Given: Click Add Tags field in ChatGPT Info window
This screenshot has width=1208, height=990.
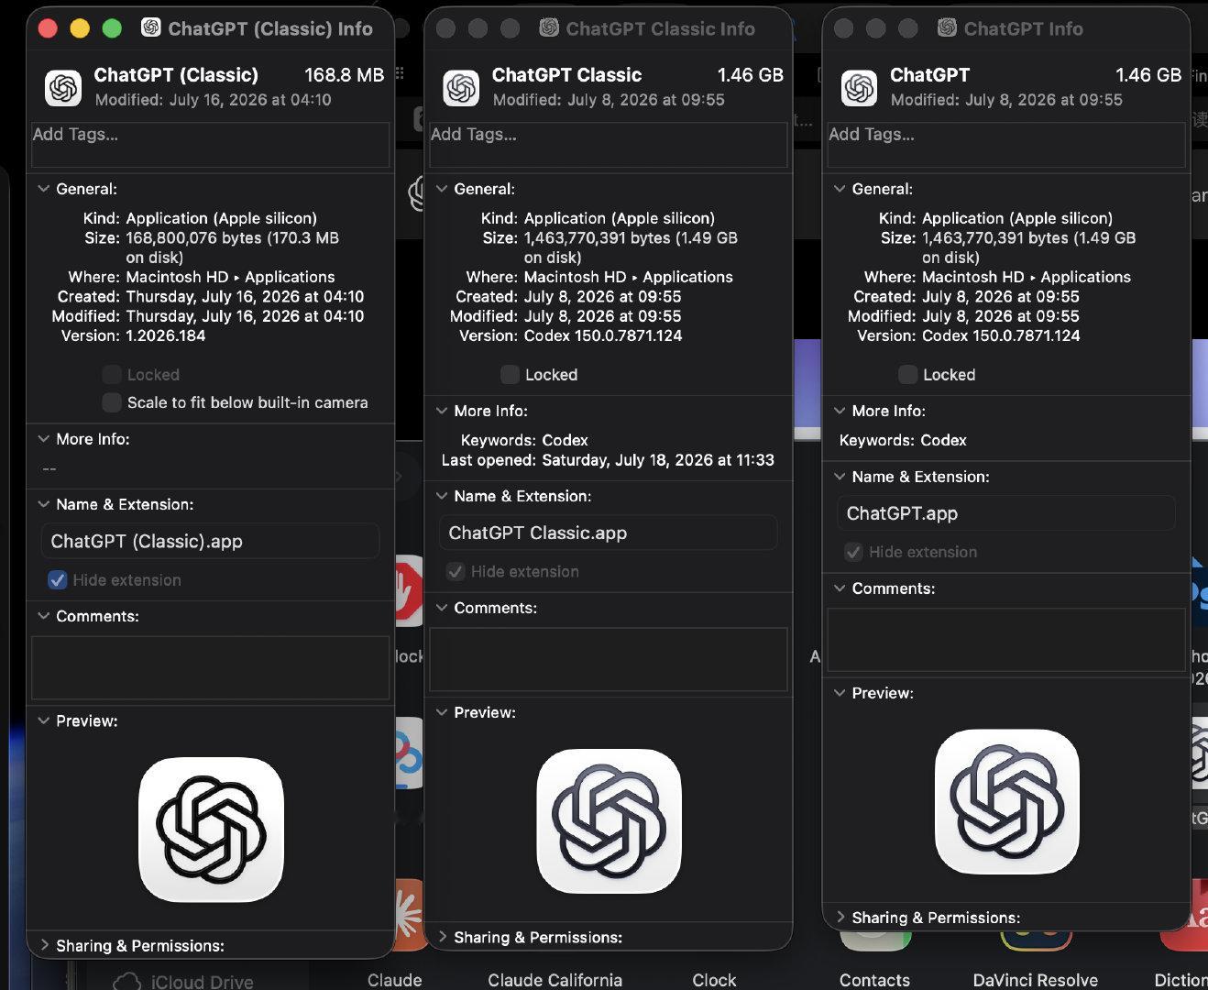Looking at the screenshot, I should pos(1006,145).
